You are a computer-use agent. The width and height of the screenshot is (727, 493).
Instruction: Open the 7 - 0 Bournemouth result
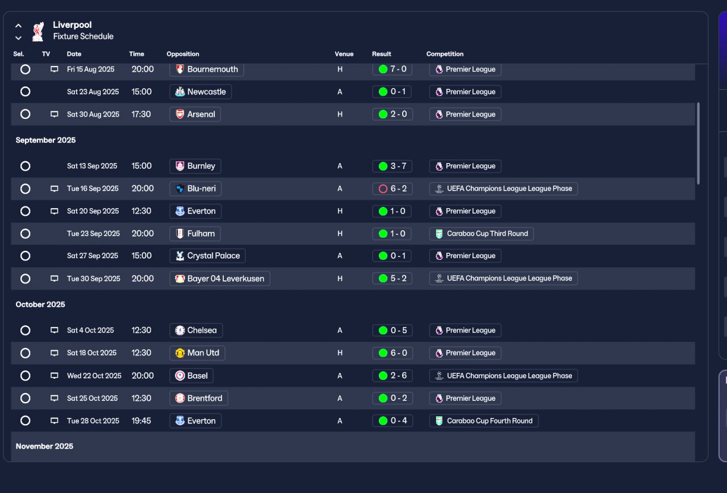(x=392, y=69)
